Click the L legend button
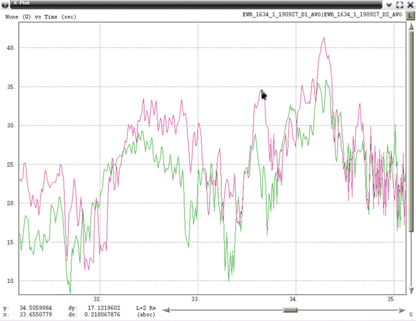The image size is (416, 321). click(410, 16)
